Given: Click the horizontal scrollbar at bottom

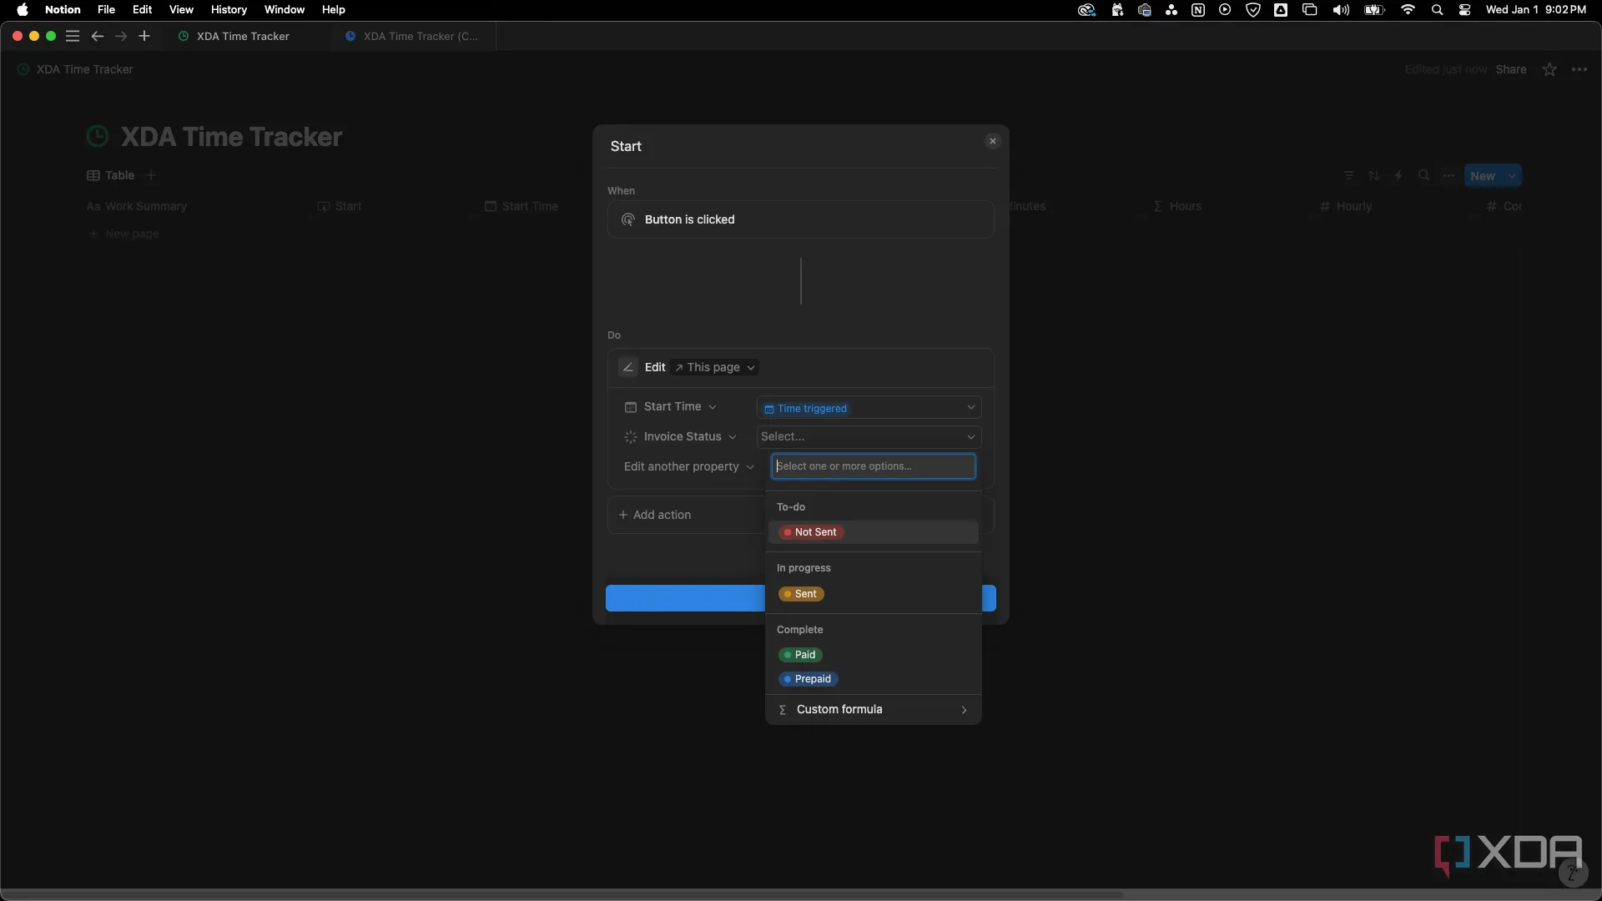Looking at the screenshot, I should [562, 894].
